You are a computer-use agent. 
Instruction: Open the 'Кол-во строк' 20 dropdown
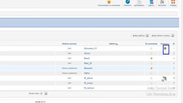43,94
